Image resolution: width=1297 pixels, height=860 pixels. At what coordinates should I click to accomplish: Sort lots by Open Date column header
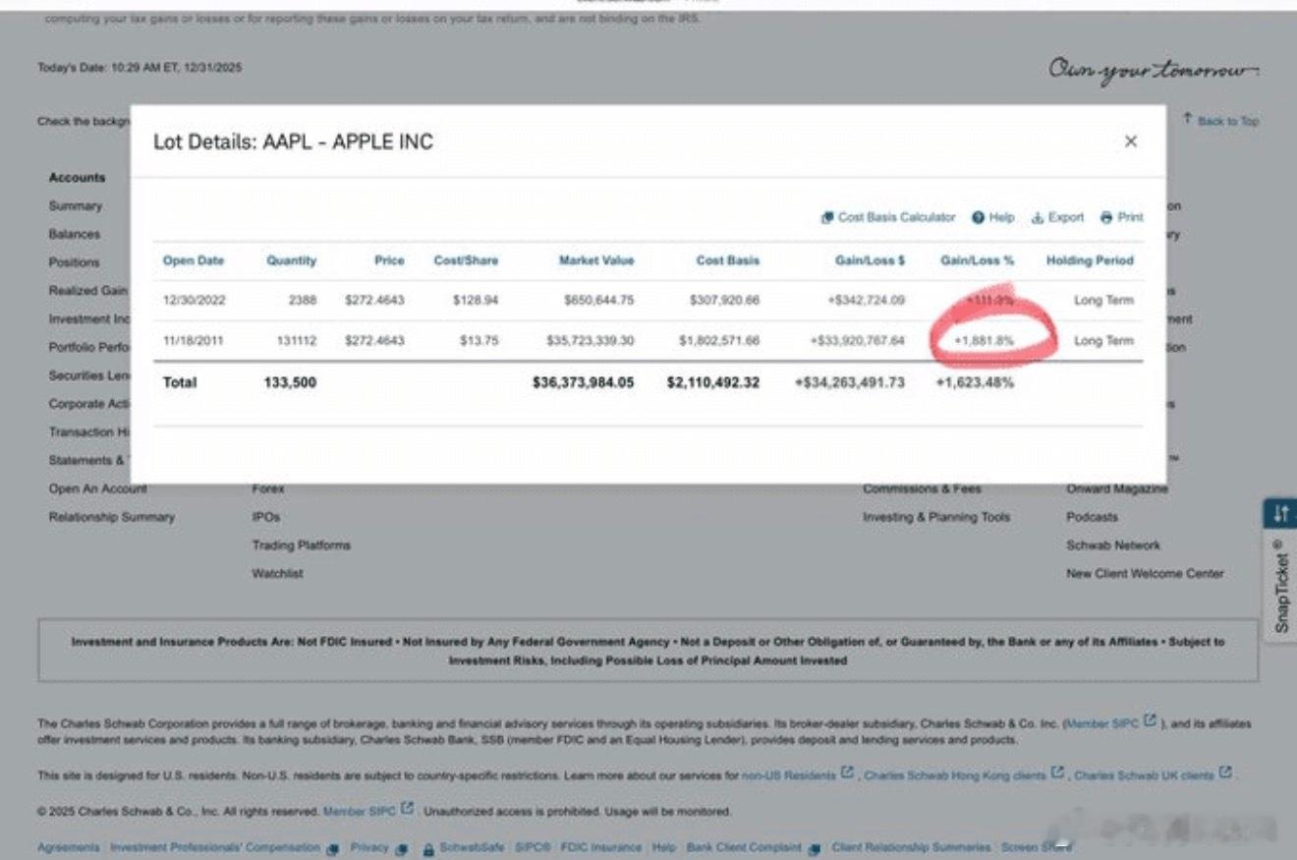(194, 260)
